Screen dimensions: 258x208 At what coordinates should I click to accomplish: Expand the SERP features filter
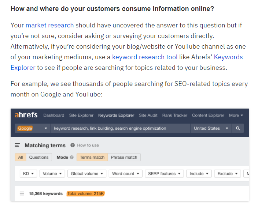(164, 174)
